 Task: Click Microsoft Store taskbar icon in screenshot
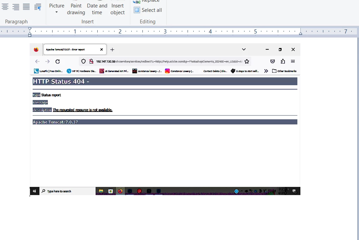(x=110, y=191)
